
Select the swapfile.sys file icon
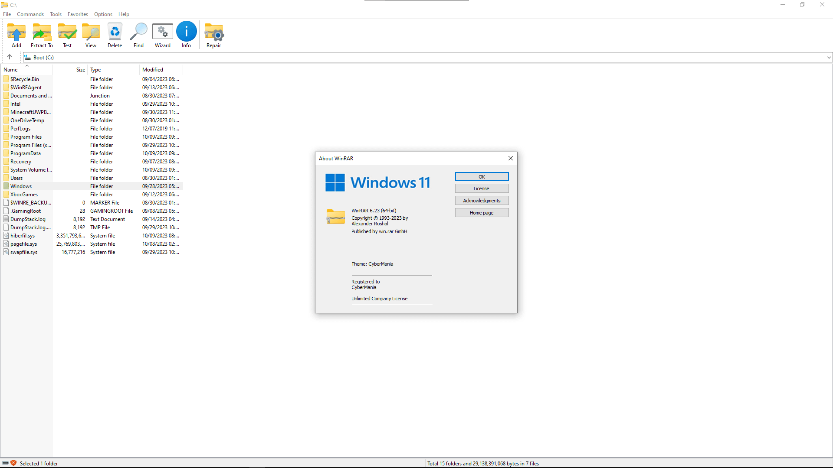(6, 252)
